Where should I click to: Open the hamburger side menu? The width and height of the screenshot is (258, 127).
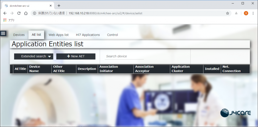[3, 33]
